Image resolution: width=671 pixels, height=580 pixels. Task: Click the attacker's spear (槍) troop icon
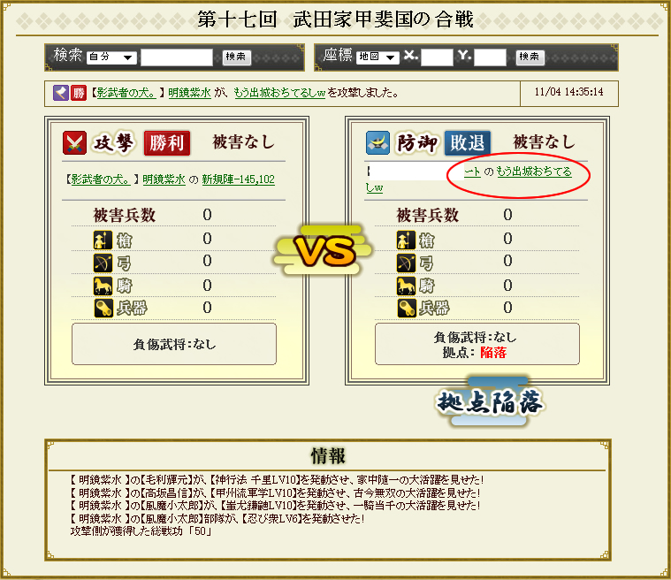click(103, 240)
